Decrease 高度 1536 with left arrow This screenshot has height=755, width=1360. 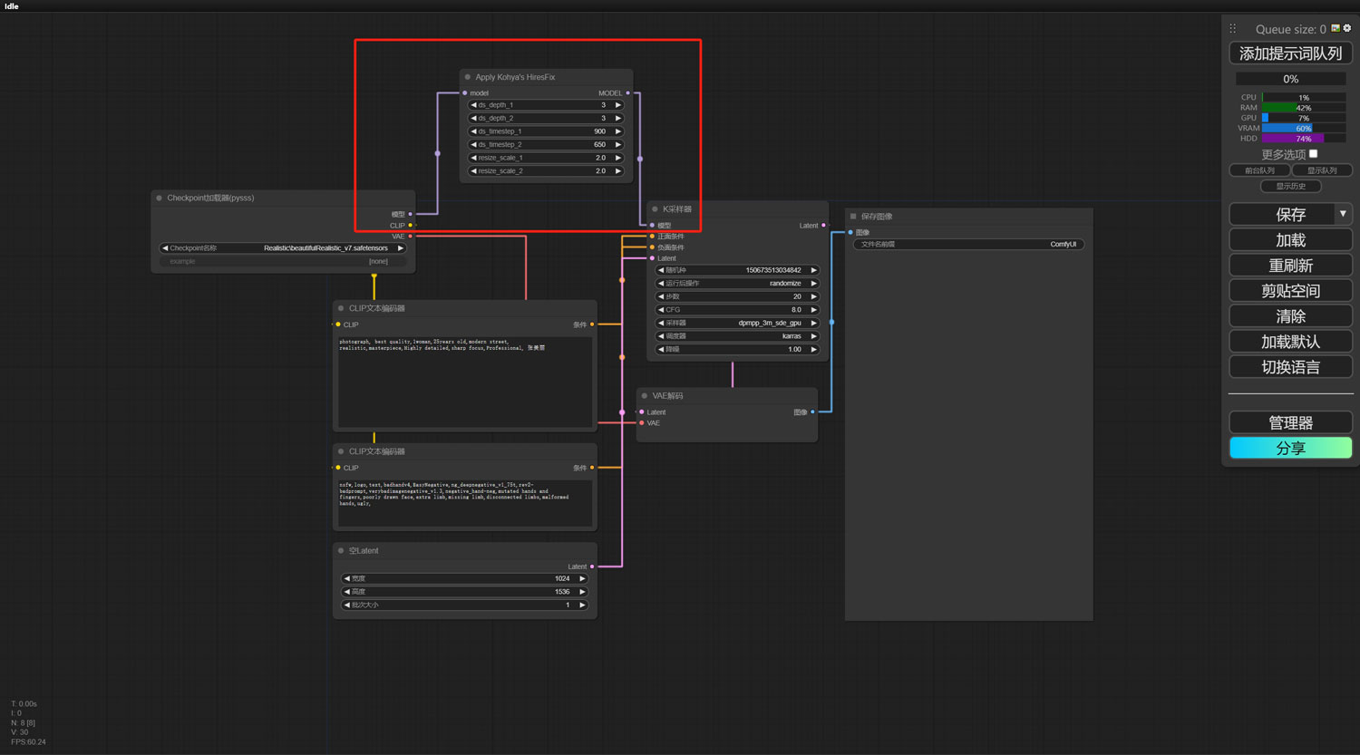click(x=346, y=592)
